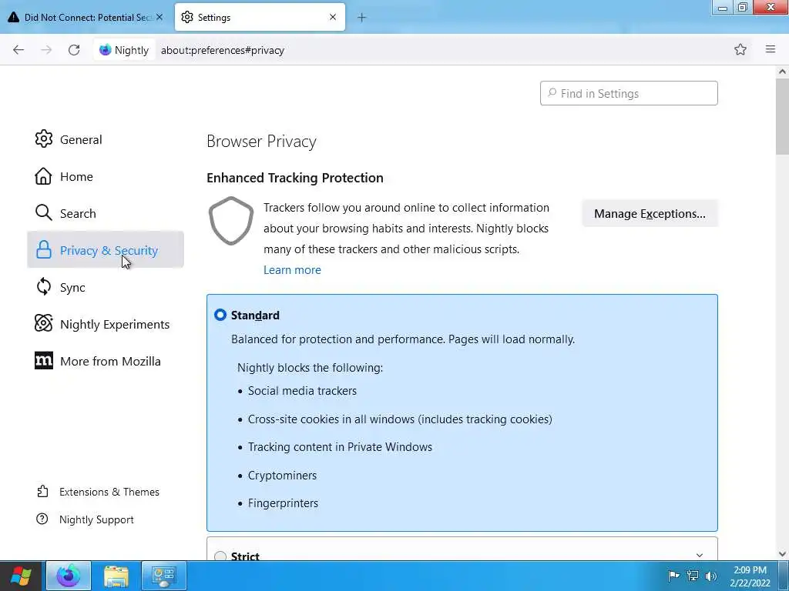Click the Action Center flag tray icon
This screenshot has height=591, width=789.
pyautogui.click(x=673, y=576)
